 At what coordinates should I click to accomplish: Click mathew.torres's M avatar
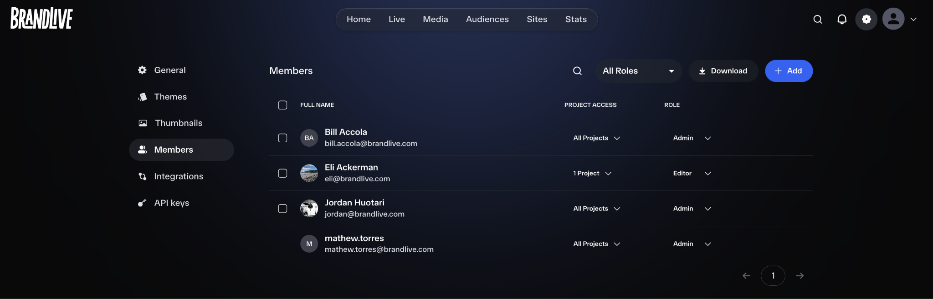[x=309, y=244]
